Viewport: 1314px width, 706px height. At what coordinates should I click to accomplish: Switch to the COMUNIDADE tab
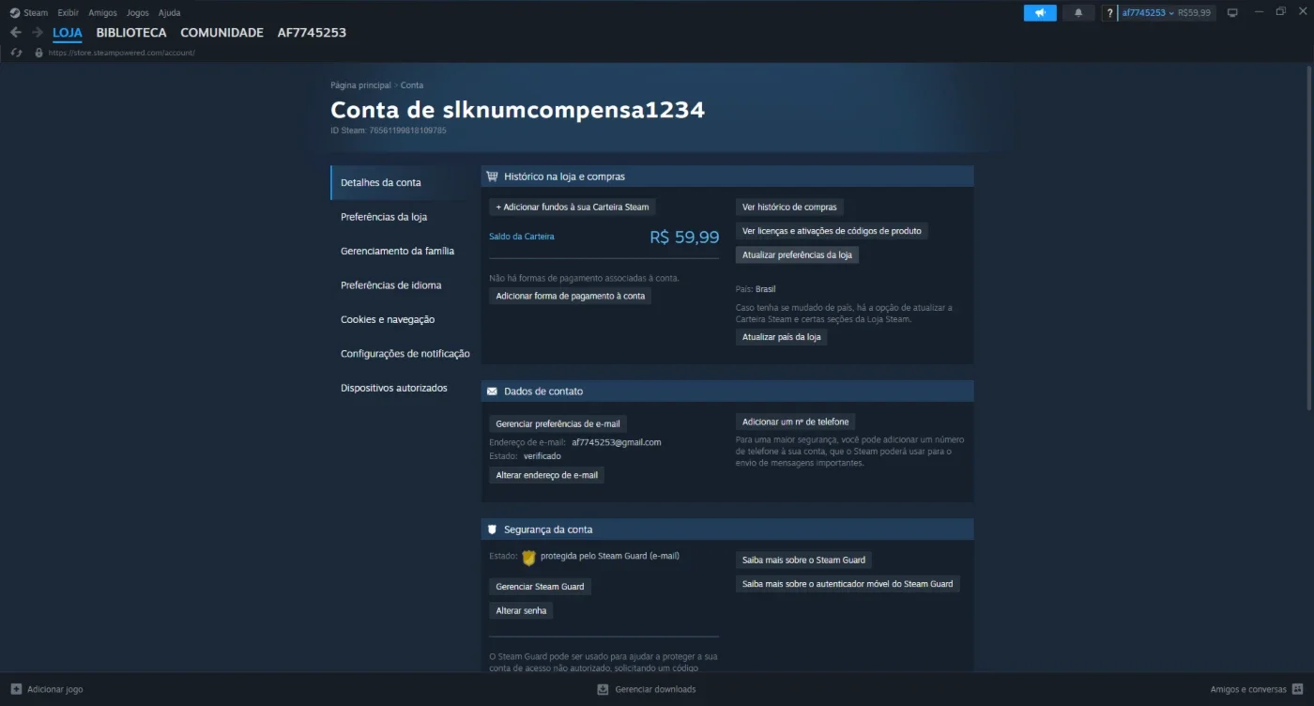(x=222, y=33)
